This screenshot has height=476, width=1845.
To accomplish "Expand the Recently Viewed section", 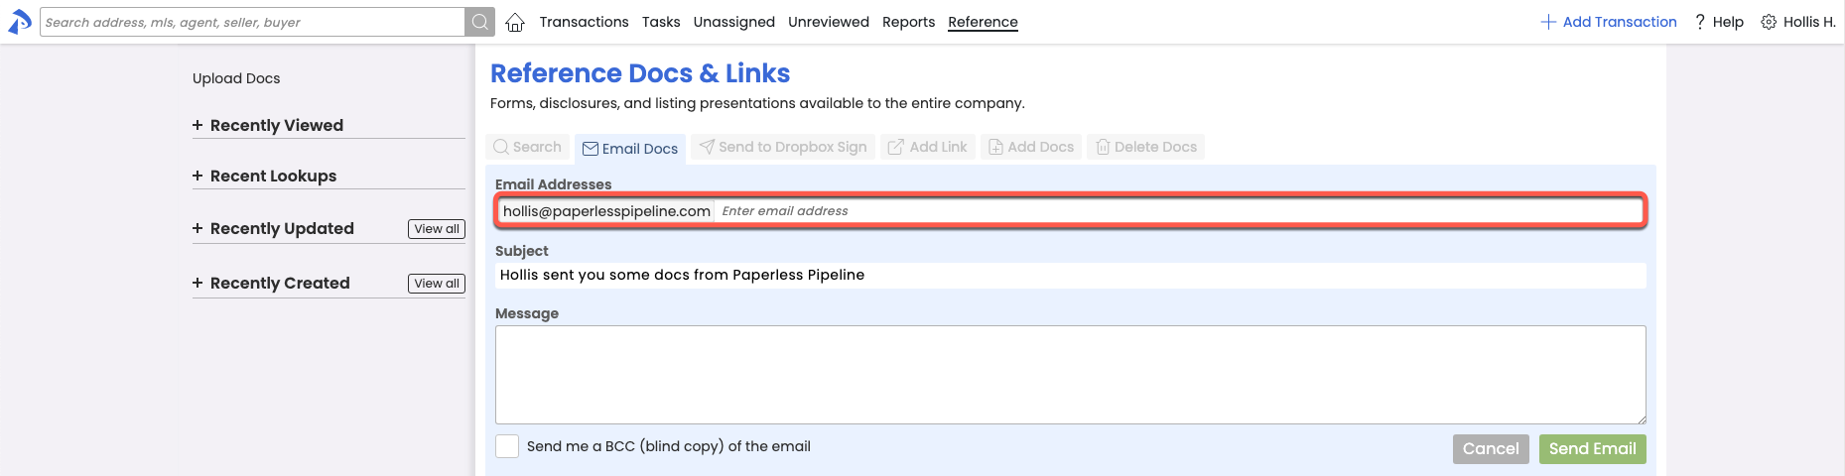I will click(x=198, y=125).
